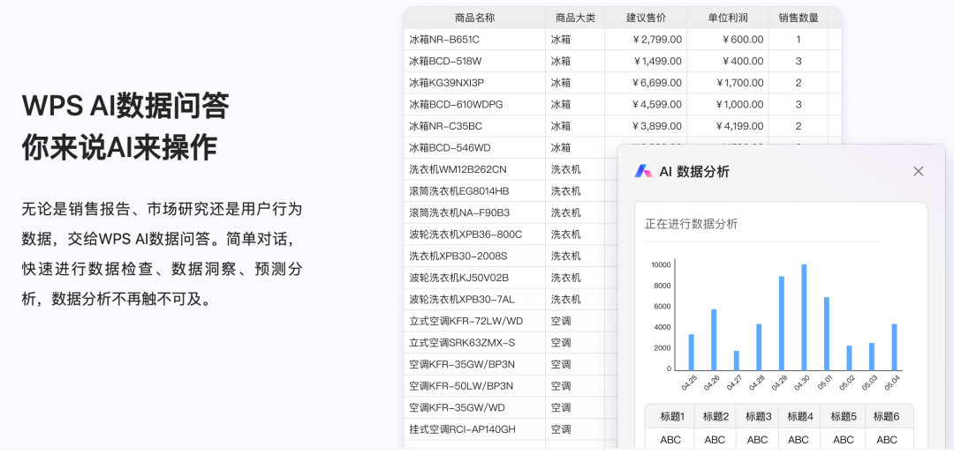Click cell 波轮洗衣机KJ50V02B
Viewport: 954px width, 454px height.
coord(474,278)
